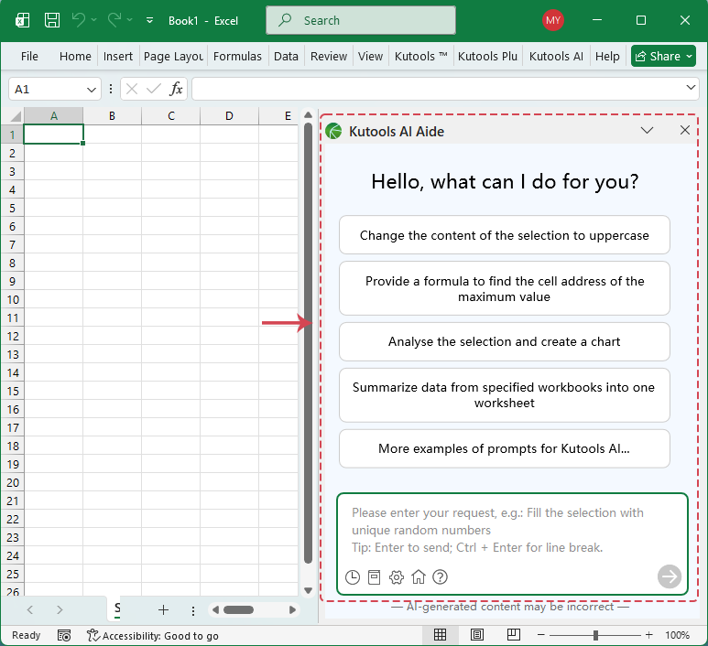Open Kutools AI Aide pane options chevron
Image resolution: width=708 pixels, height=646 pixels.
pos(647,130)
